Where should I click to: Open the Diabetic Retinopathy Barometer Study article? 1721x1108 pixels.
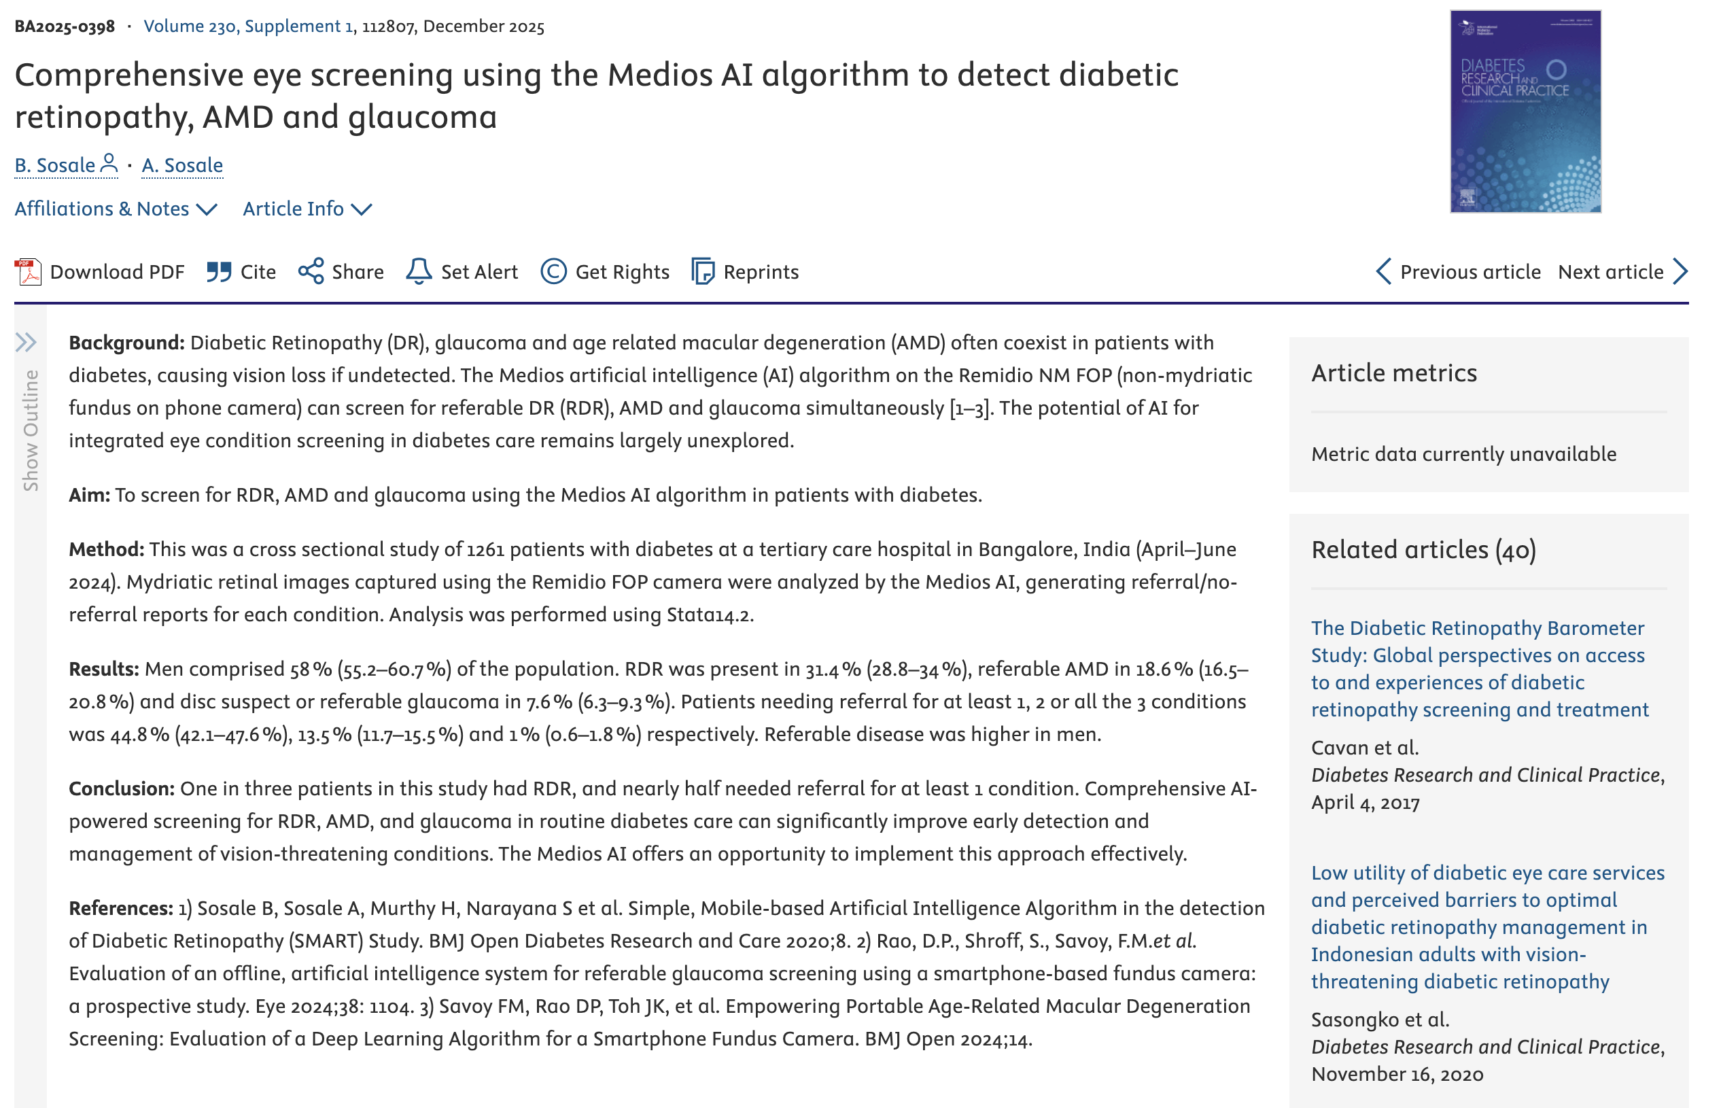click(1479, 668)
